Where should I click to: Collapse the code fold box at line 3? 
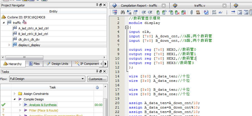[127, 28]
